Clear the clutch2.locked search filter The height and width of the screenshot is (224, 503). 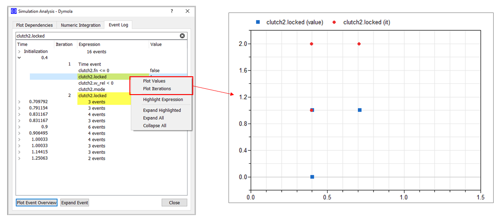tap(182, 36)
